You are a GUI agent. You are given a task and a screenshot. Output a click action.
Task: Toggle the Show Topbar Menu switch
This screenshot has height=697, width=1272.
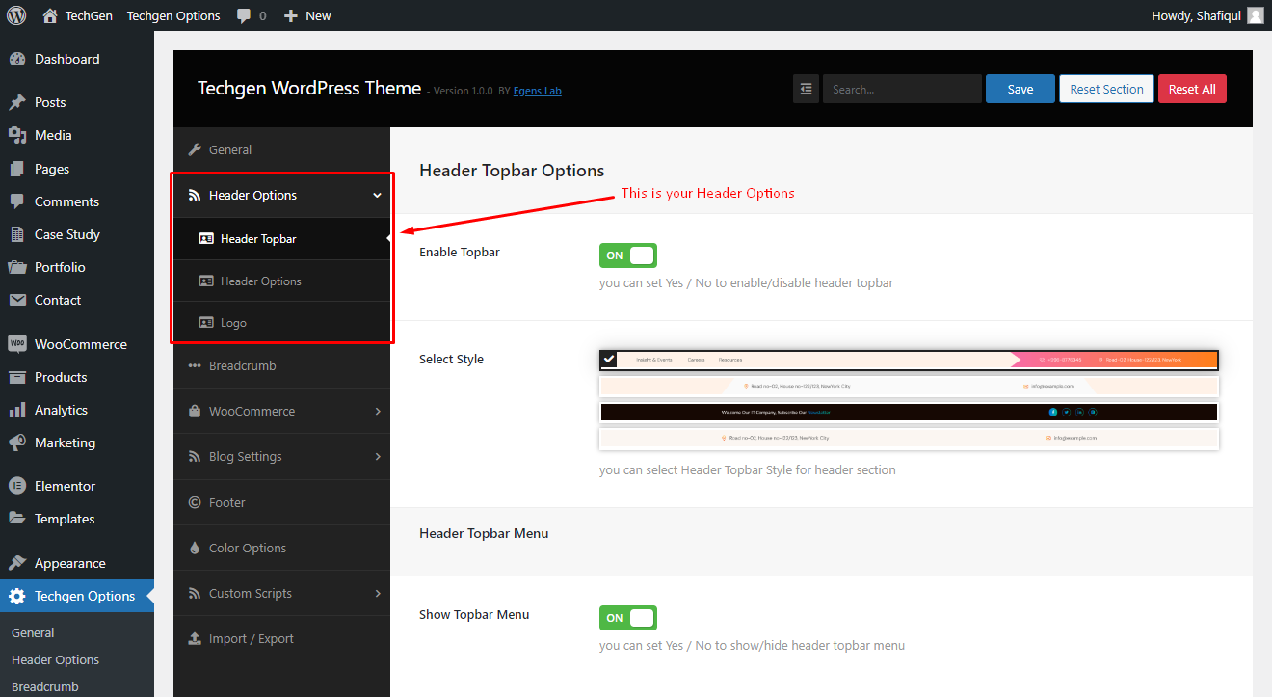627,618
